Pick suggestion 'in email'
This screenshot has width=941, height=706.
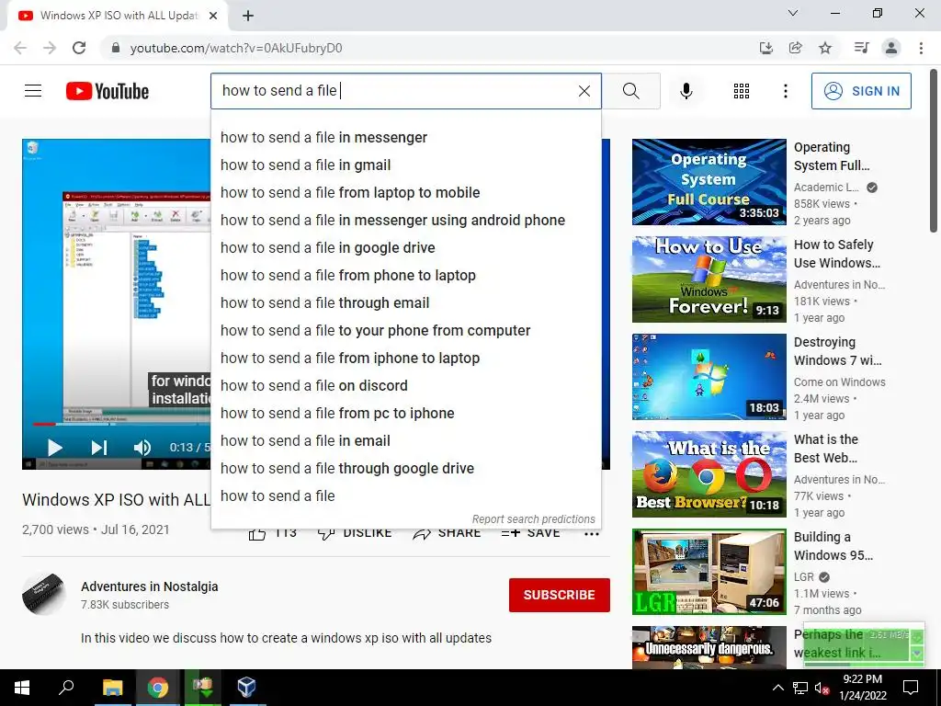[405, 441]
